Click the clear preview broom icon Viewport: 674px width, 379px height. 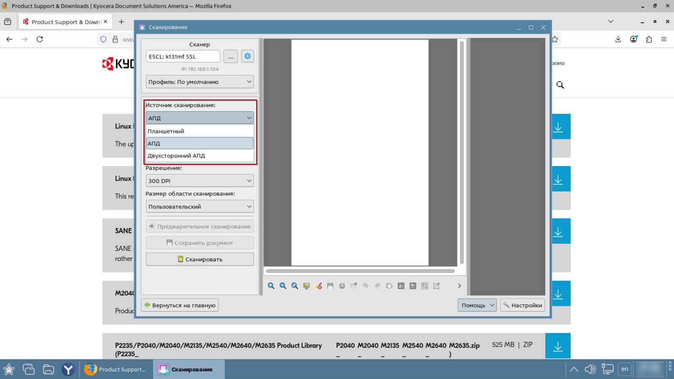(319, 286)
